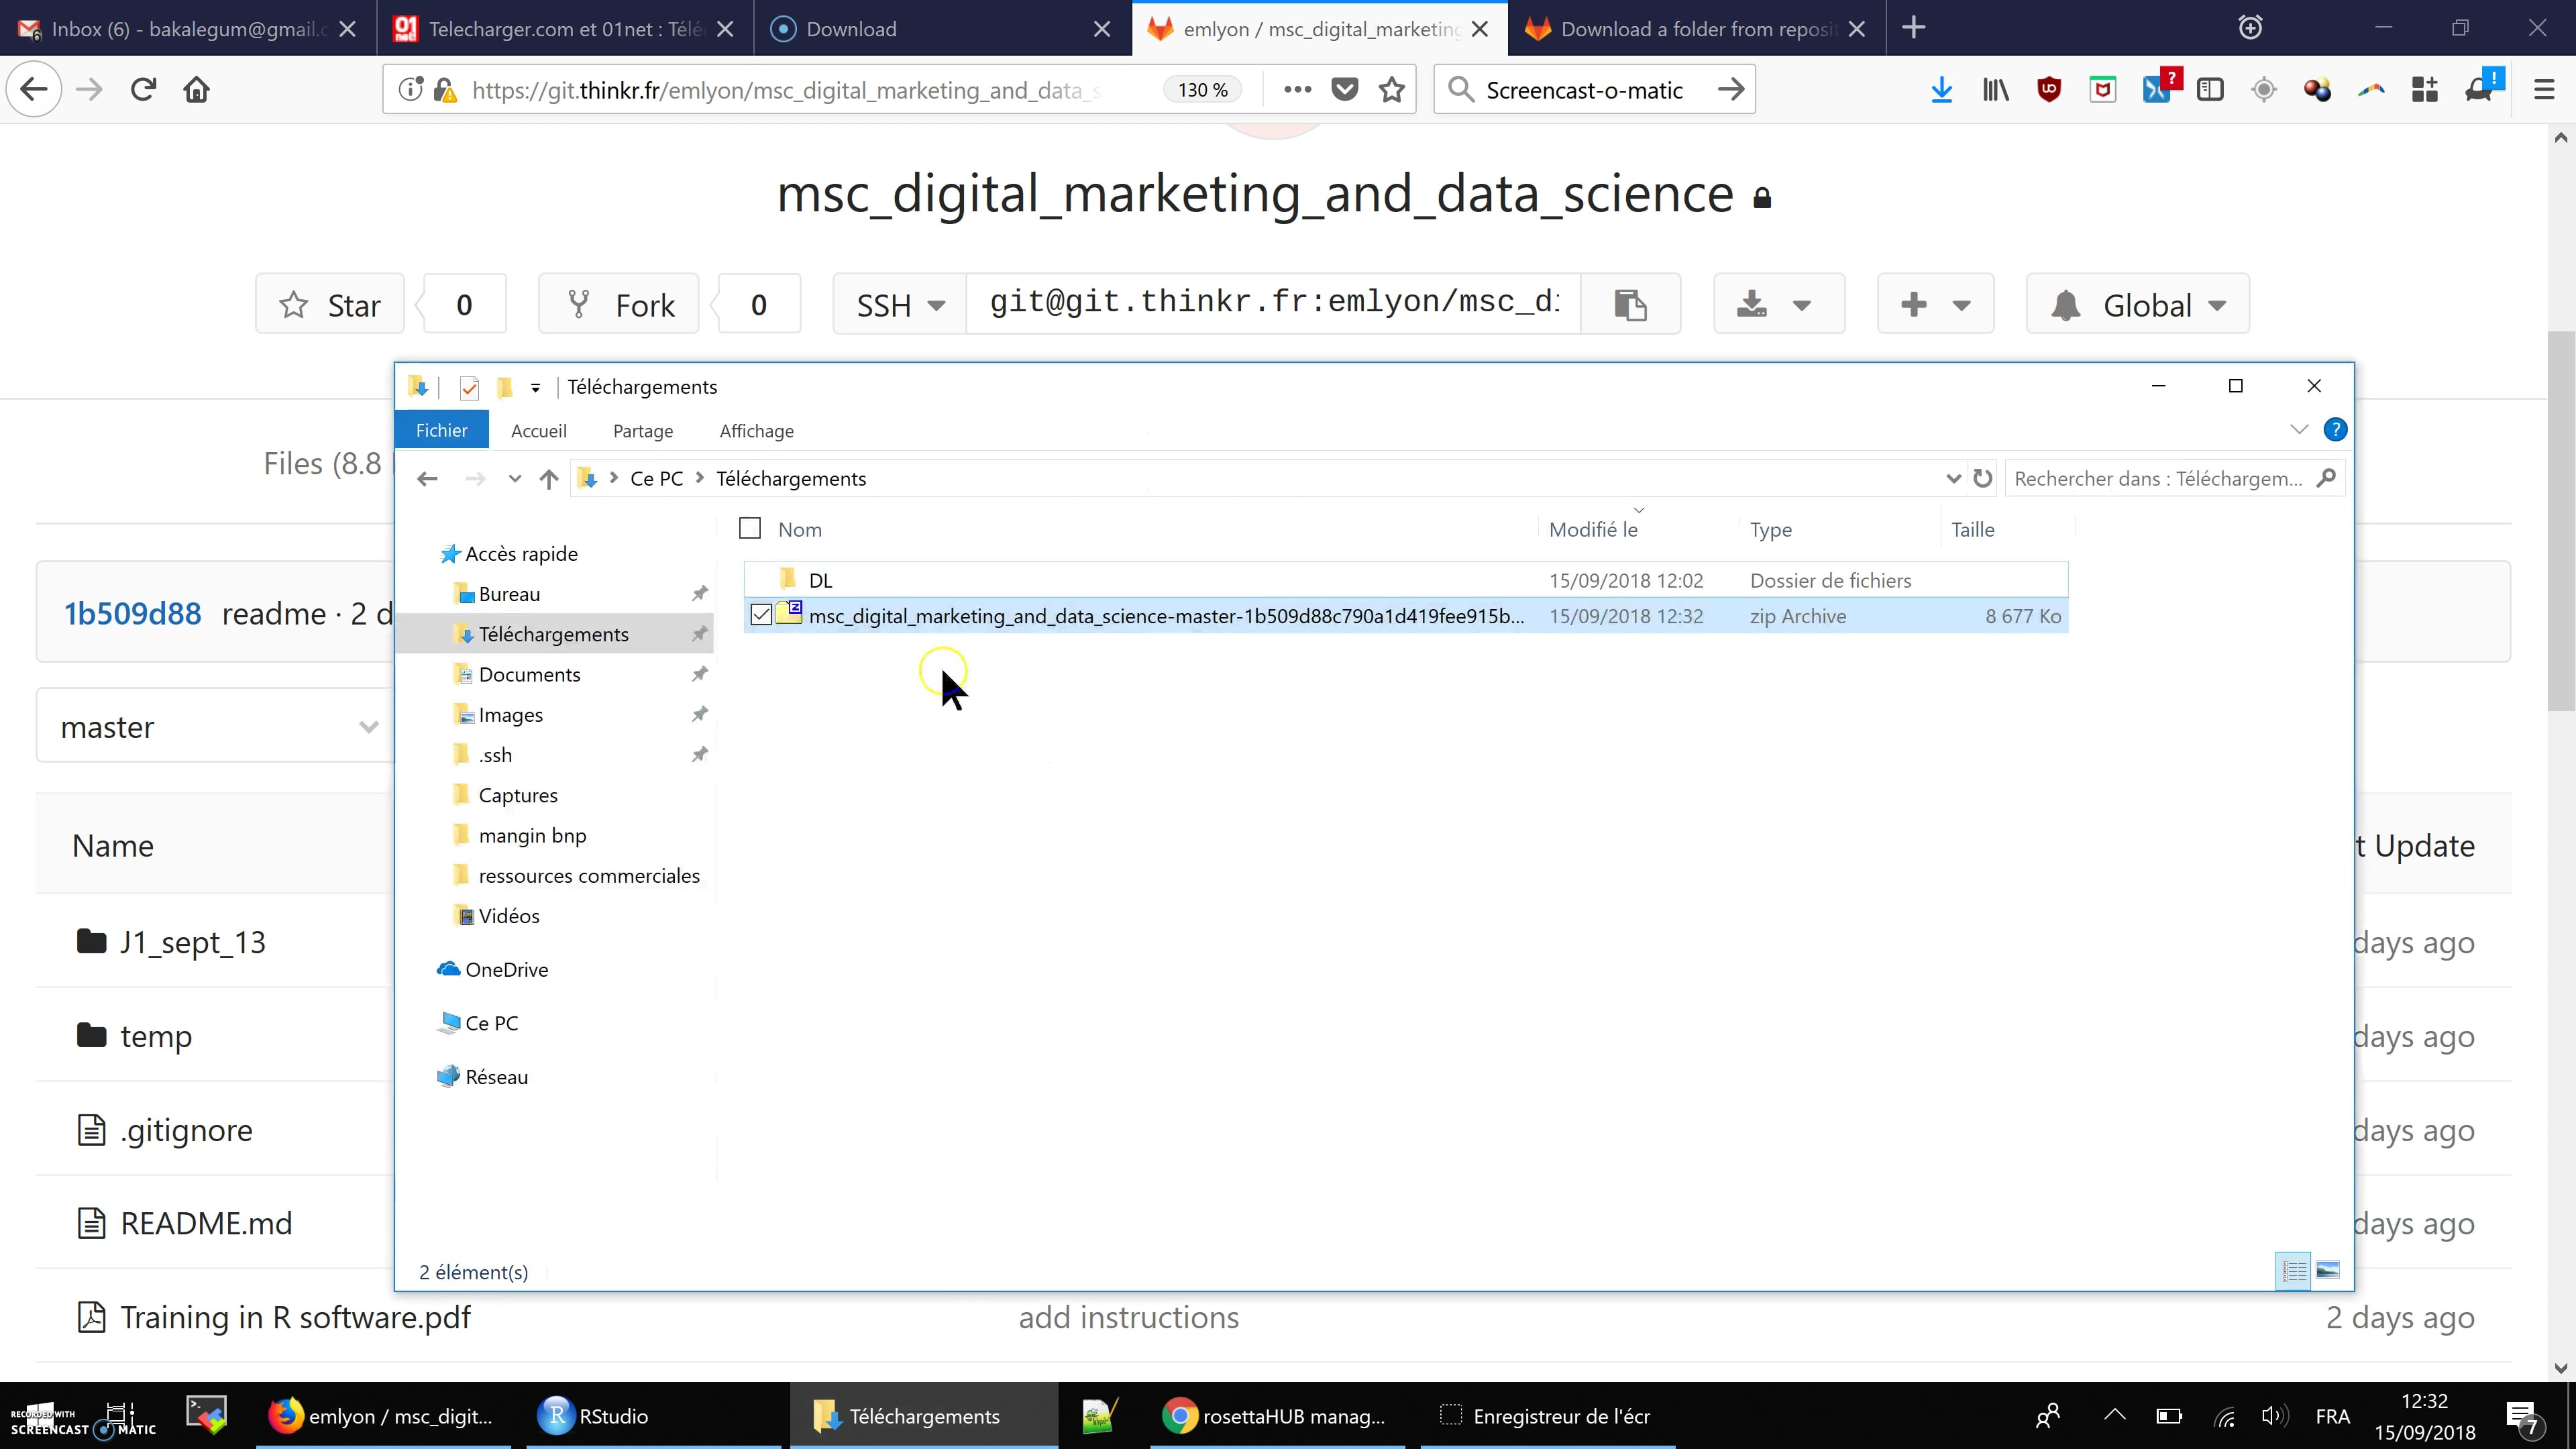
Task: Select Documents in the Explorer sidebar
Action: [x=529, y=674]
